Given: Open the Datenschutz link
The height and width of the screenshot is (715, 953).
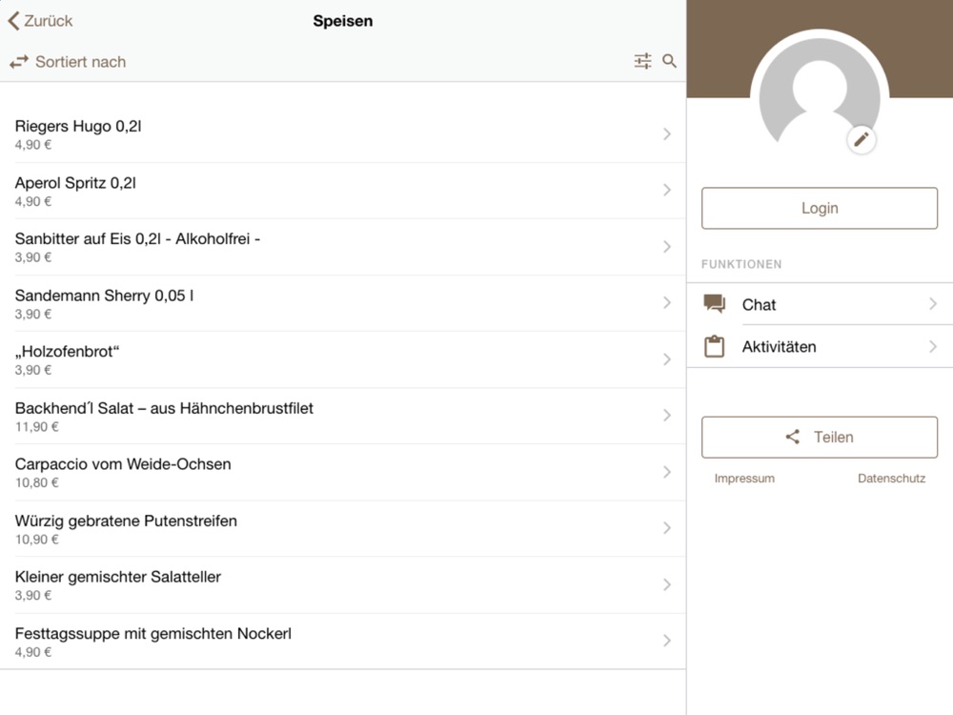Looking at the screenshot, I should 892,479.
